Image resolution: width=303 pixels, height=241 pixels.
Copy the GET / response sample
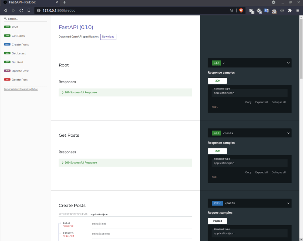click(248, 102)
